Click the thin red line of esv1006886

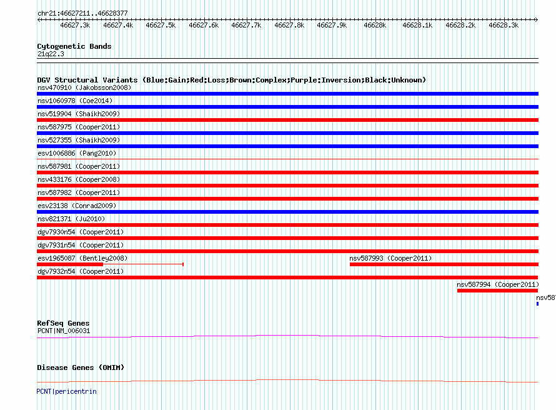[x=287, y=159]
